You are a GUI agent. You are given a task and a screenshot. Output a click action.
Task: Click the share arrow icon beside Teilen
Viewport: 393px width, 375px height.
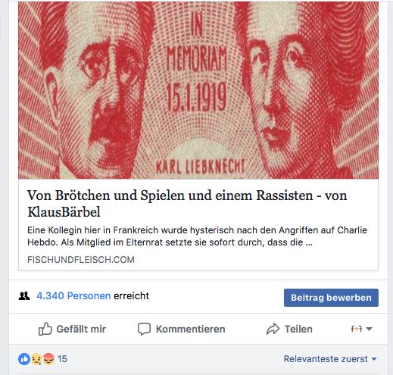tap(273, 329)
